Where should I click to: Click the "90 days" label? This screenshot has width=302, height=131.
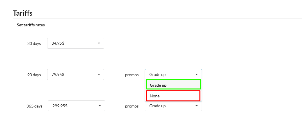pyautogui.click(x=34, y=75)
